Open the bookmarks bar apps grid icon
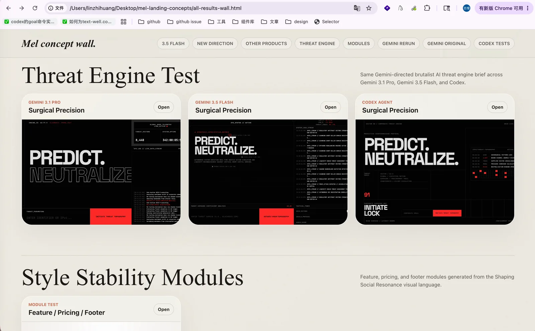 123,22
